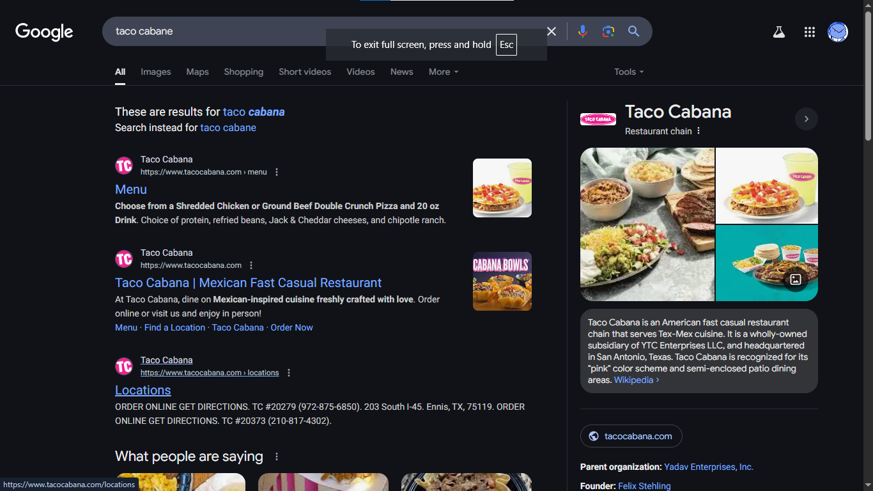Open the Wikipedia link in the description
The width and height of the screenshot is (873, 491).
coord(637,380)
